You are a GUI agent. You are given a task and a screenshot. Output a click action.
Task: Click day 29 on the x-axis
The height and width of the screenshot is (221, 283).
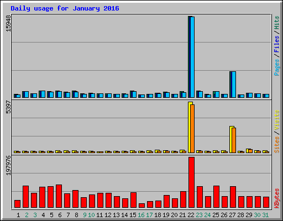[x=249, y=215]
